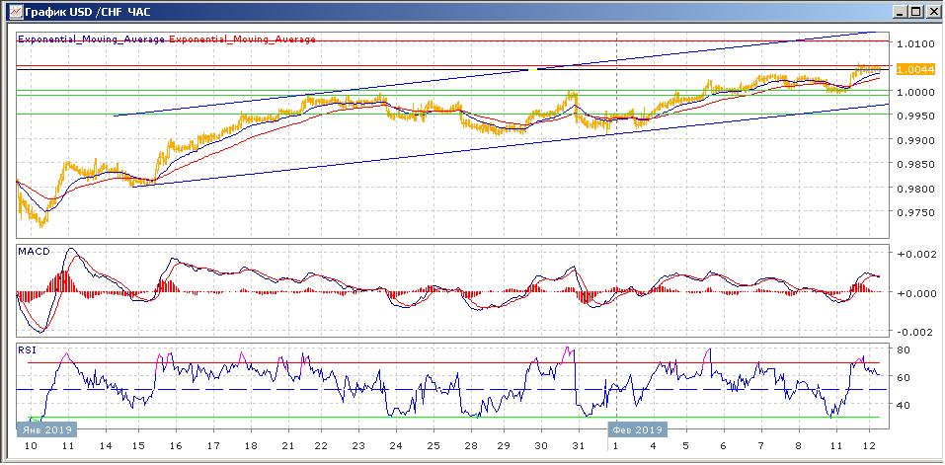Viewport: 945px width, 465px height.
Task: Click date label 28 on time axis
Action: tap(471, 446)
